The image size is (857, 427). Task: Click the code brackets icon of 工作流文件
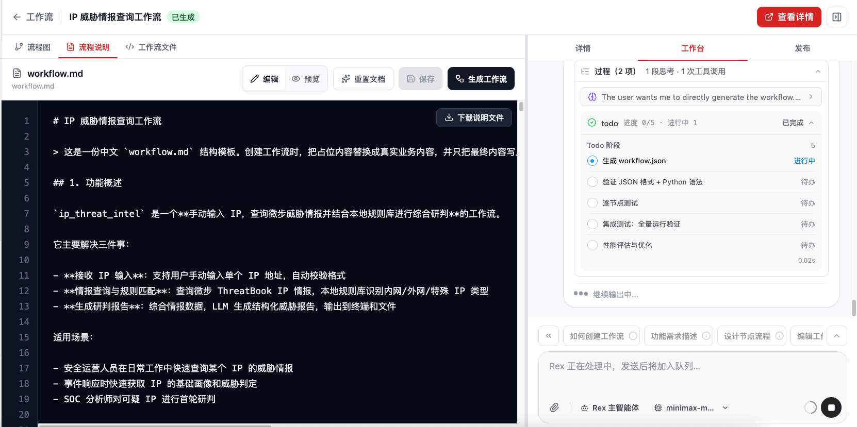point(130,47)
